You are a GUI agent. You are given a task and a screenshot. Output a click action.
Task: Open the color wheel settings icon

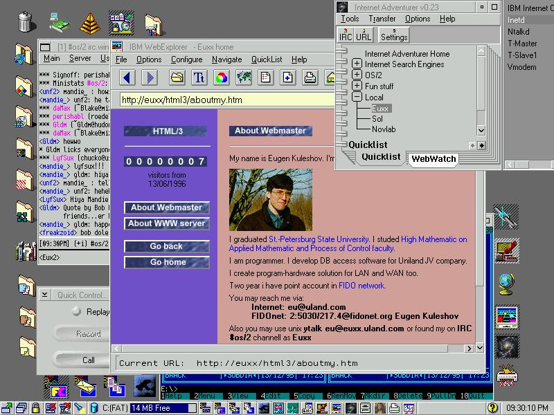[221, 77]
